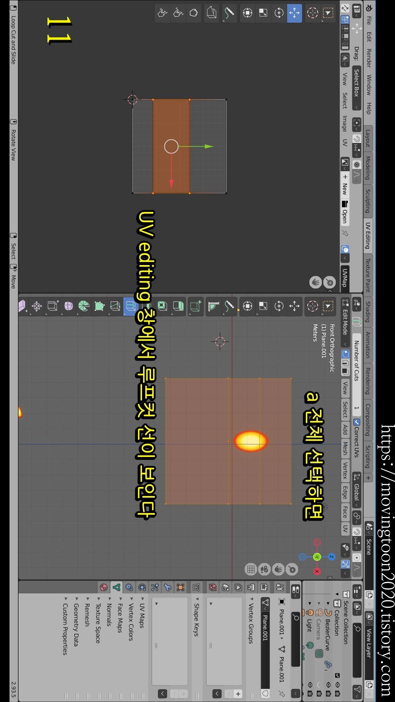The width and height of the screenshot is (395, 702).
Task: Select the Spin tool in 3D viewport toolbar
Action: (x=84, y=306)
